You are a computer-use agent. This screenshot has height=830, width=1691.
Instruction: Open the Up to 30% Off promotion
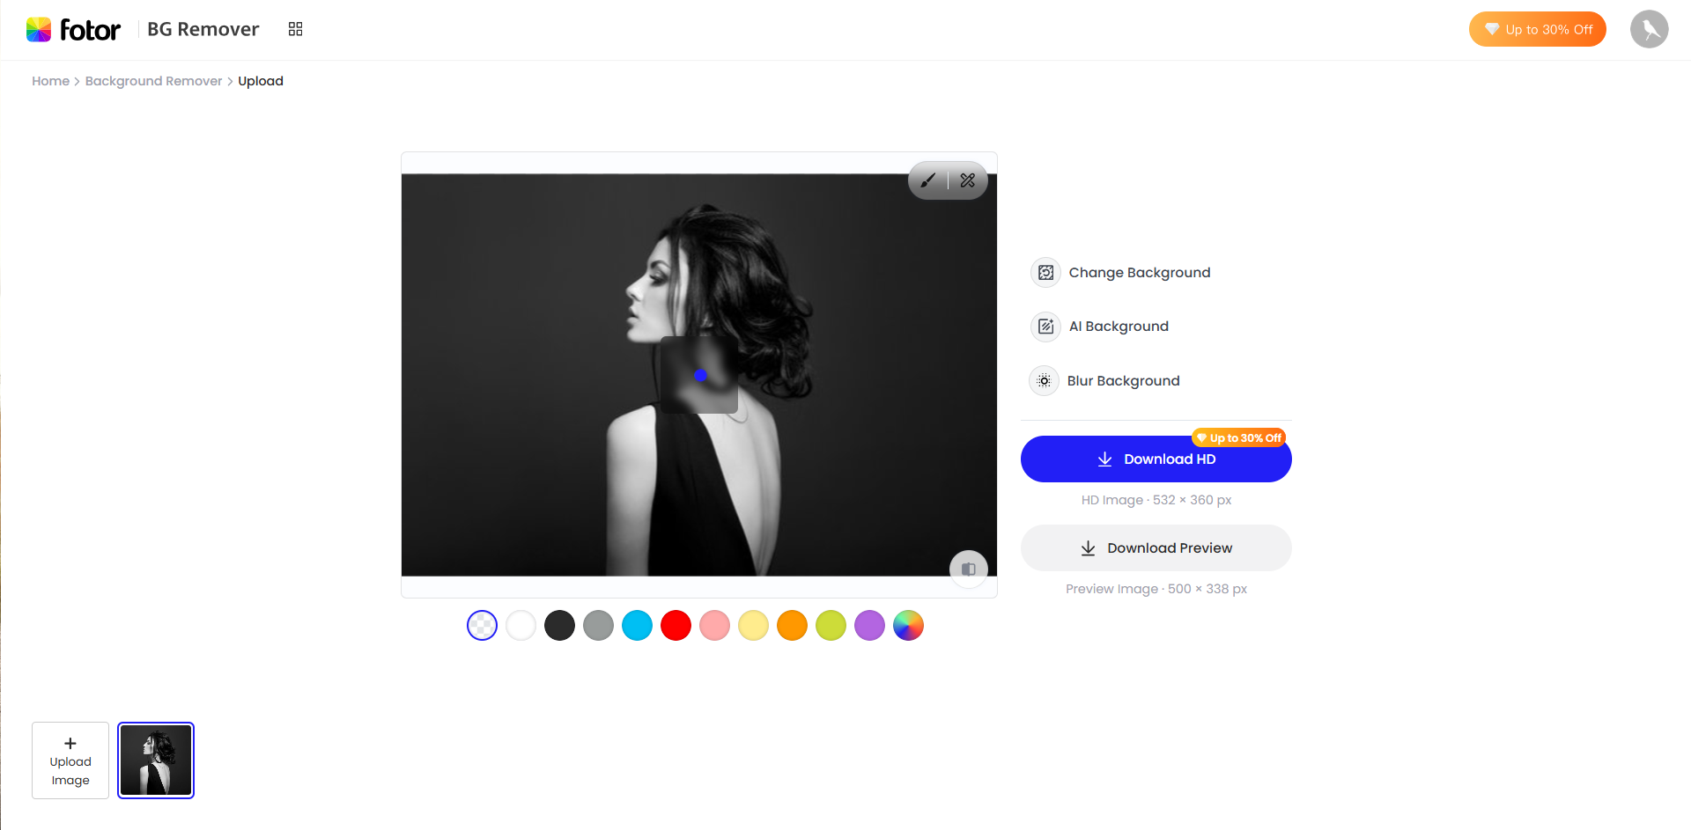[1537, 29]
